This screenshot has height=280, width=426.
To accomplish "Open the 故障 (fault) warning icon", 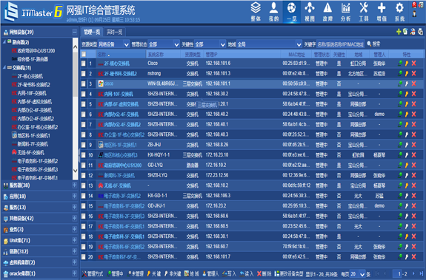I will click(x=327, y=12).
